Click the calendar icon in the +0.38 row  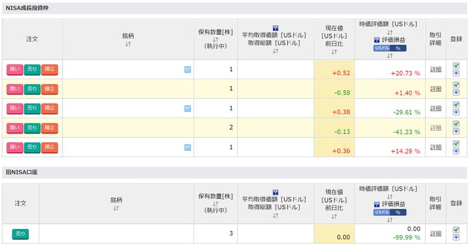[x=188, y=108]
